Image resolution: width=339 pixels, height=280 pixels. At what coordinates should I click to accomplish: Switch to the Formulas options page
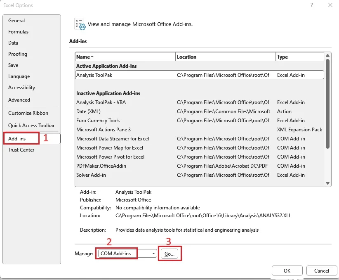click(19, 32)
